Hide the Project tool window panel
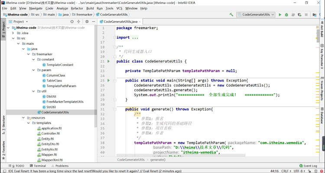Image resolution: width=325 pixels, height=173 pixels. click(93, 22)
